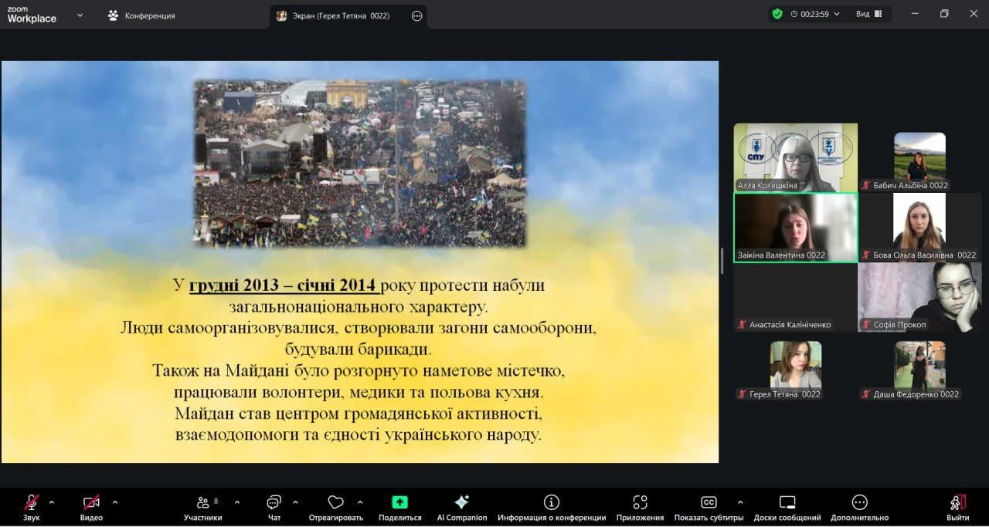Open AI Companion
Screen dimensions: 989x527
(x=462, y=507)
